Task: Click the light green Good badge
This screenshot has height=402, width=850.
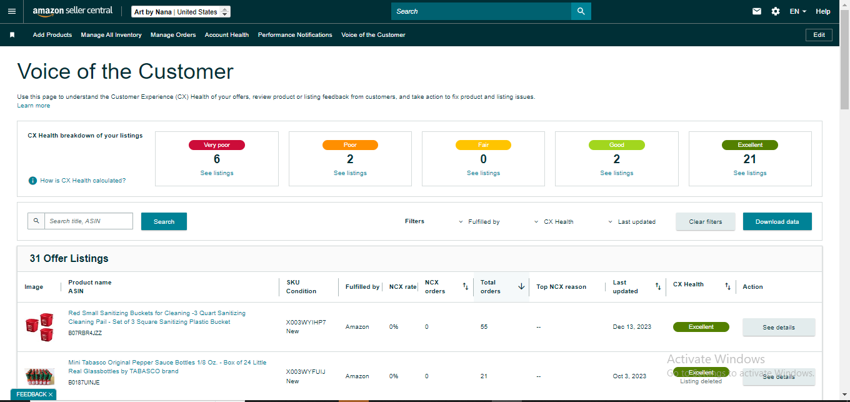Action: tap(617, 145)
